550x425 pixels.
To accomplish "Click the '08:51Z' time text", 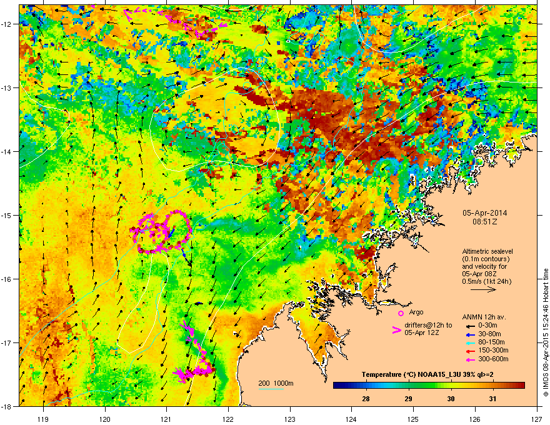I will tap(484, 222).
